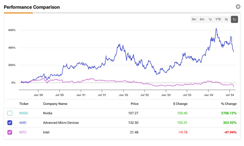Open the INTC ticker link
Image resolution: width=244 pixels, height=146 pixels.
(23, 132)
